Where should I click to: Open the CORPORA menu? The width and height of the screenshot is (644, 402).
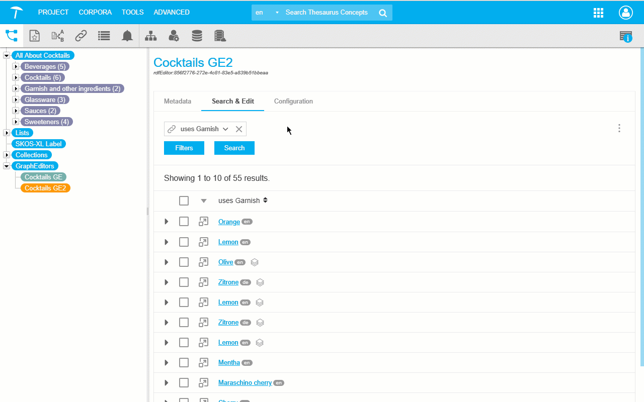(x=95, y=12)
